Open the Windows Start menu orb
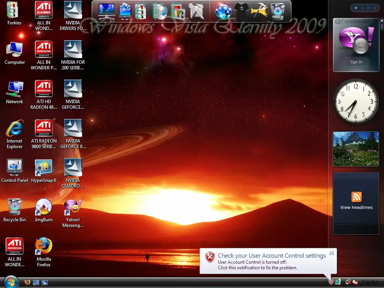384x288 pixels. tap(11, 282)
